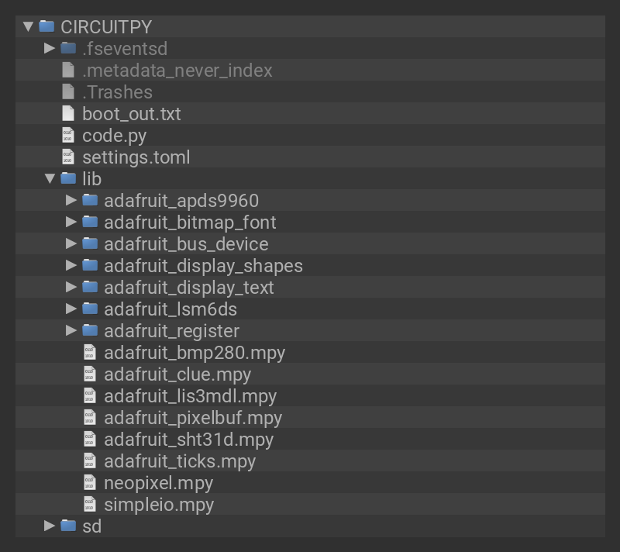
Task: Select the adafruit_lsm6ds folder name
Action: tap(170, 309)
